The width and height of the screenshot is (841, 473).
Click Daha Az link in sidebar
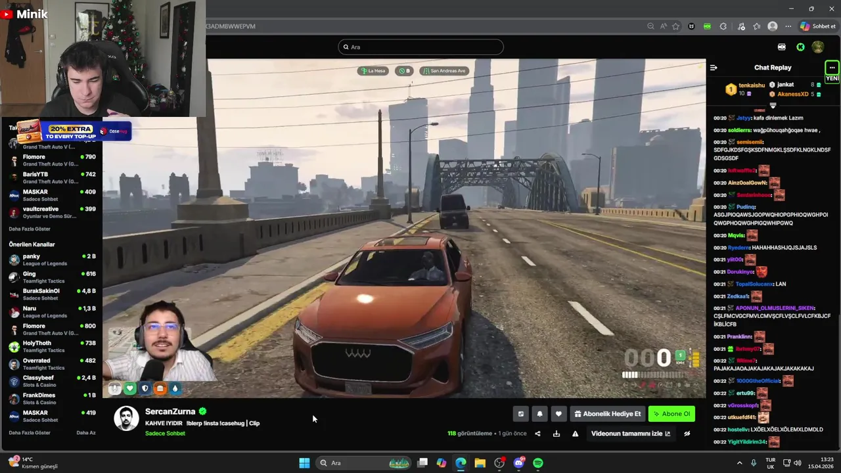86,433
